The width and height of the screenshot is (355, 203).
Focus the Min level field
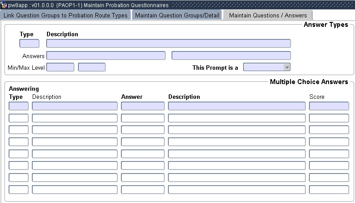click(x=60, y=67)
